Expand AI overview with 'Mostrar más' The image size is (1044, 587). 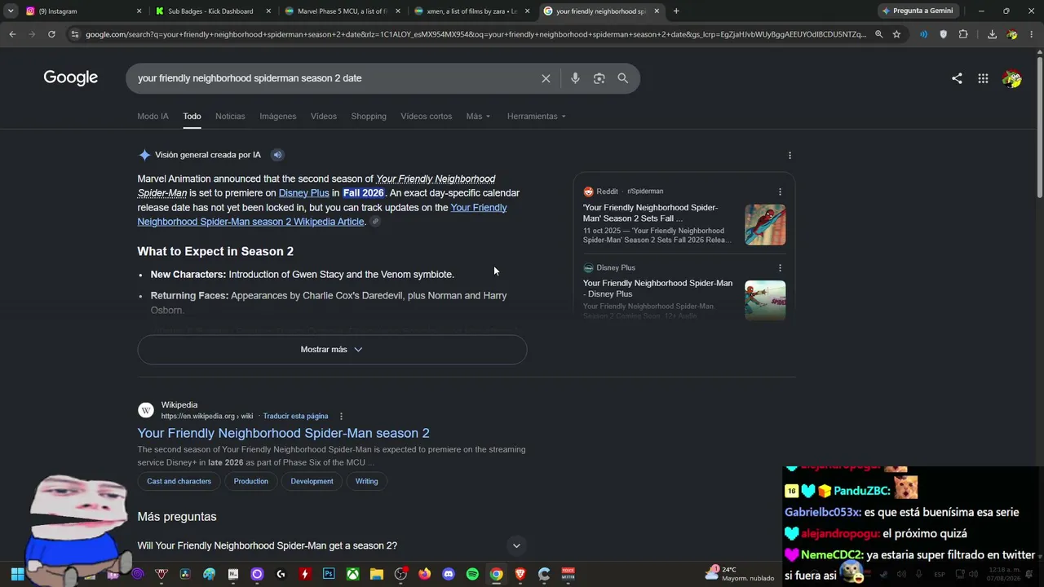click(x=332, y=350)
